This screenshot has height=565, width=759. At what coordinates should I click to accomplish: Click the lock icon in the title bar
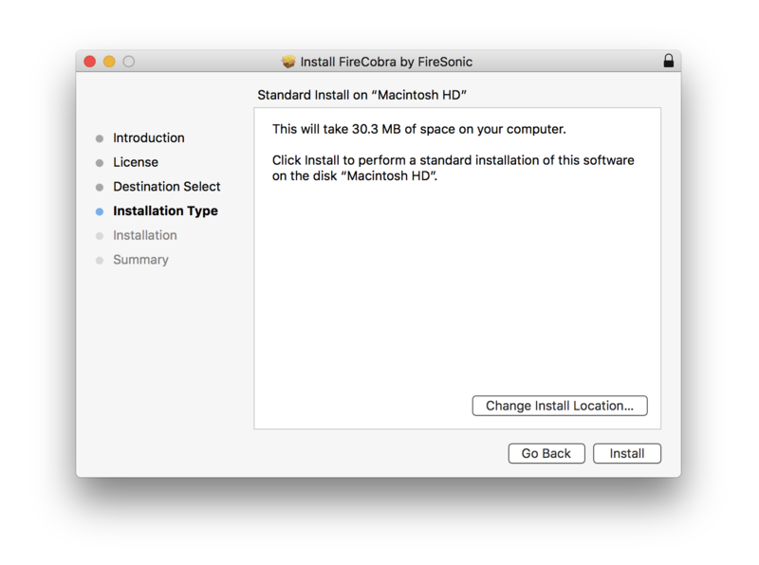click(x=669, y=62)
